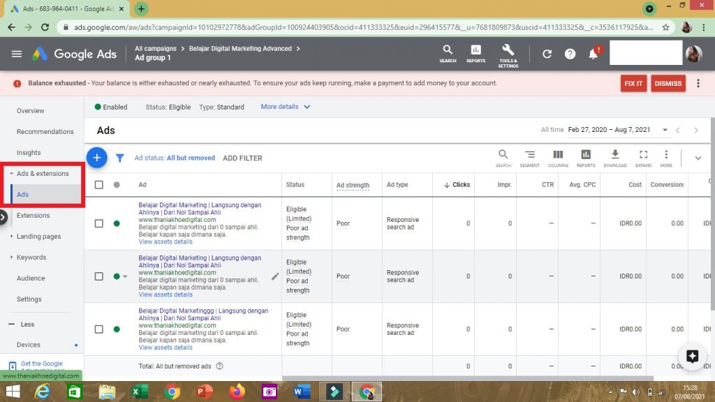Click the pencil edit icon on second ad
The width and height of the screenshot is (715, 402).
[x=275, y=276]
